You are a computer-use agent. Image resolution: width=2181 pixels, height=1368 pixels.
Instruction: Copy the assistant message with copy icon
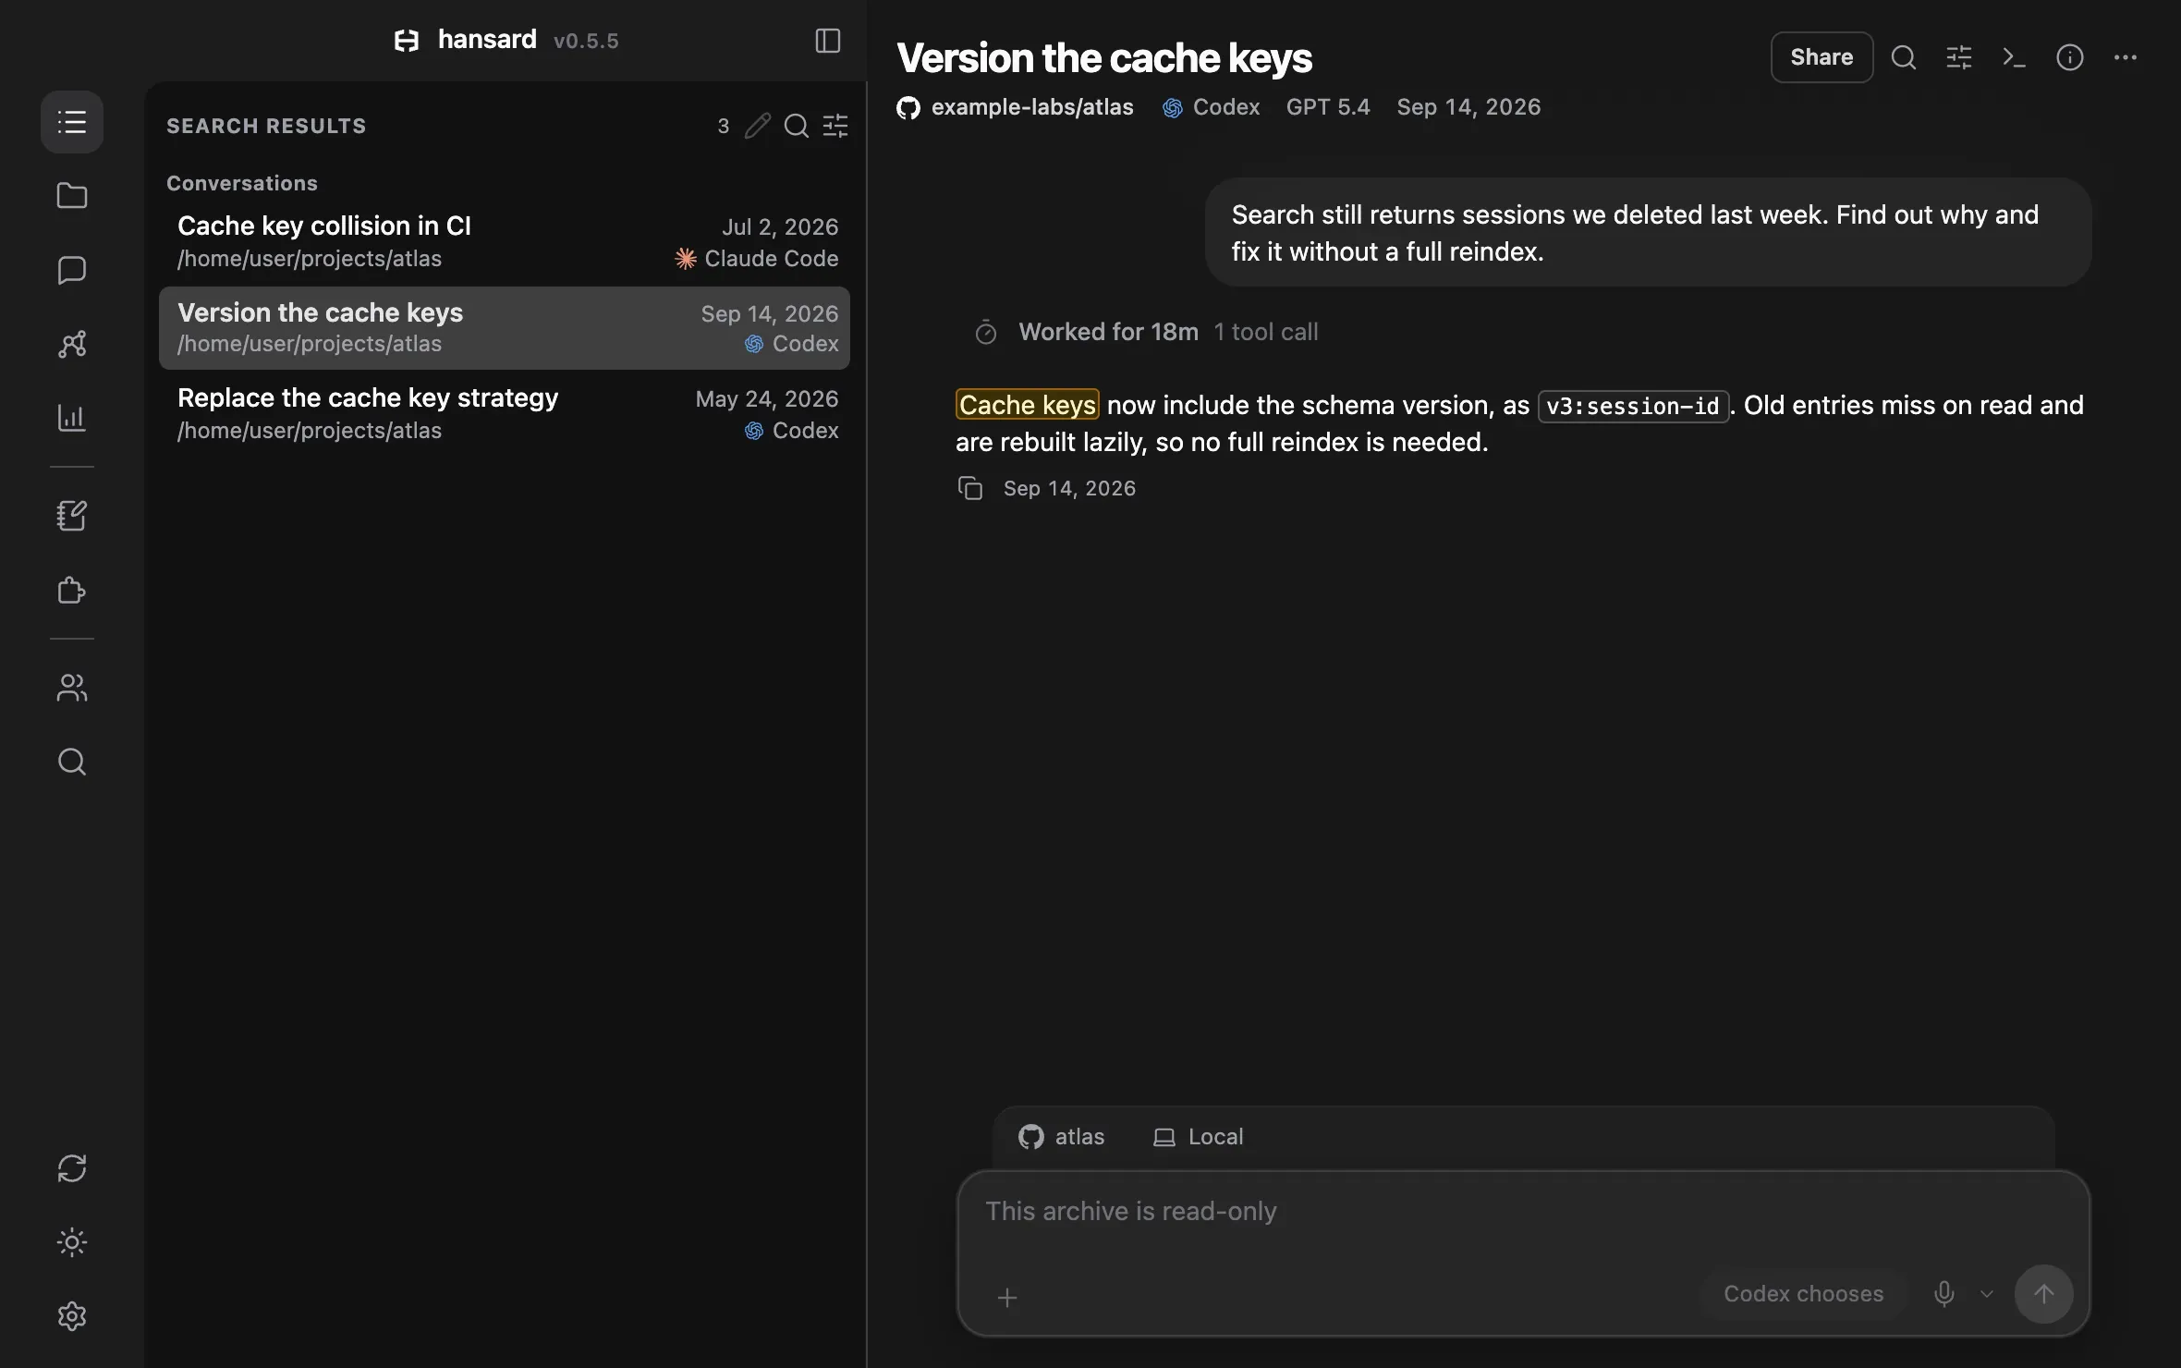970,488
